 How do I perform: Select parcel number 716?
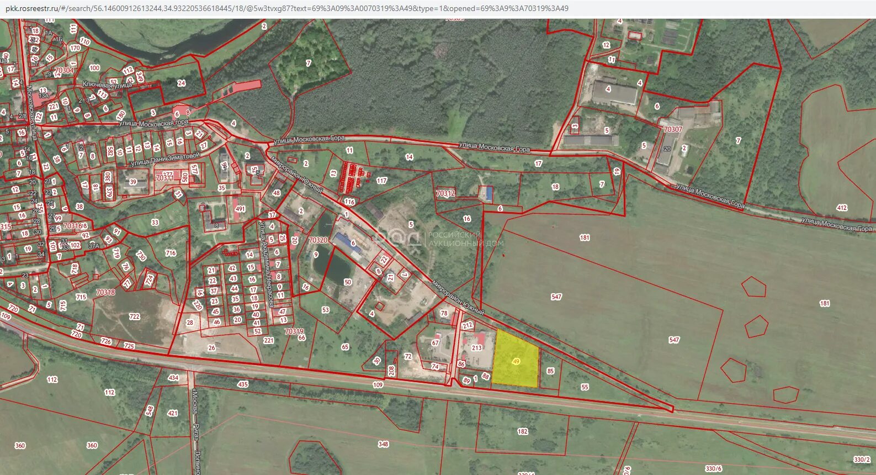171,254
